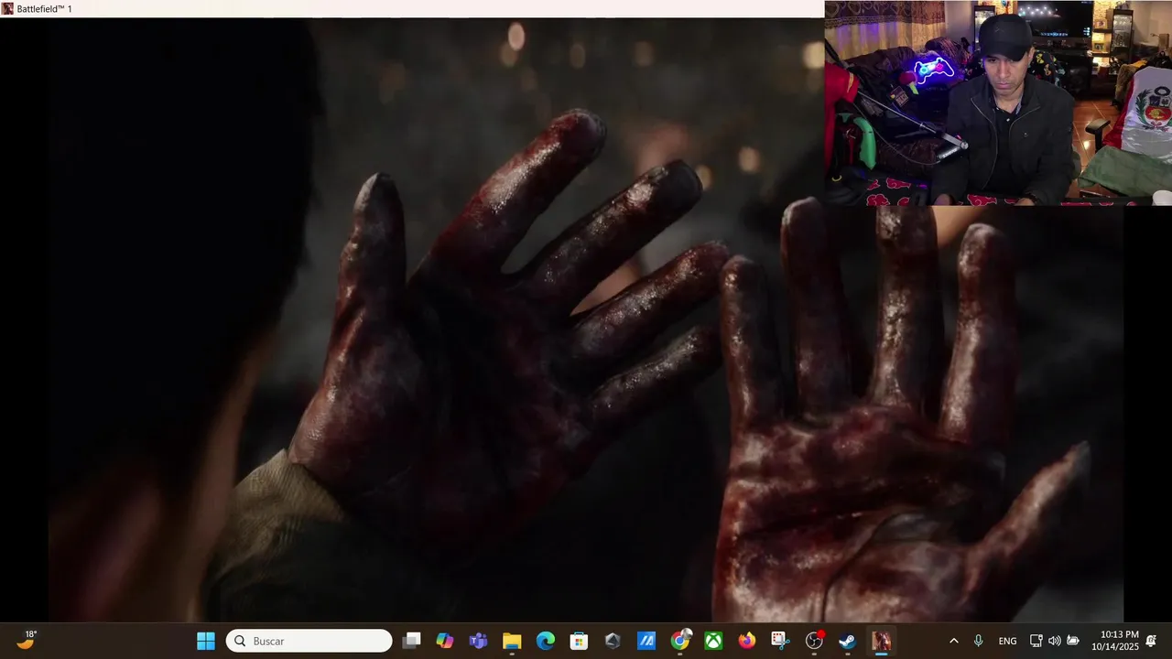1172x659 pixels.
Task: Launch Microsoft Copilot from the taskbar
Action: tap(445, 641)
